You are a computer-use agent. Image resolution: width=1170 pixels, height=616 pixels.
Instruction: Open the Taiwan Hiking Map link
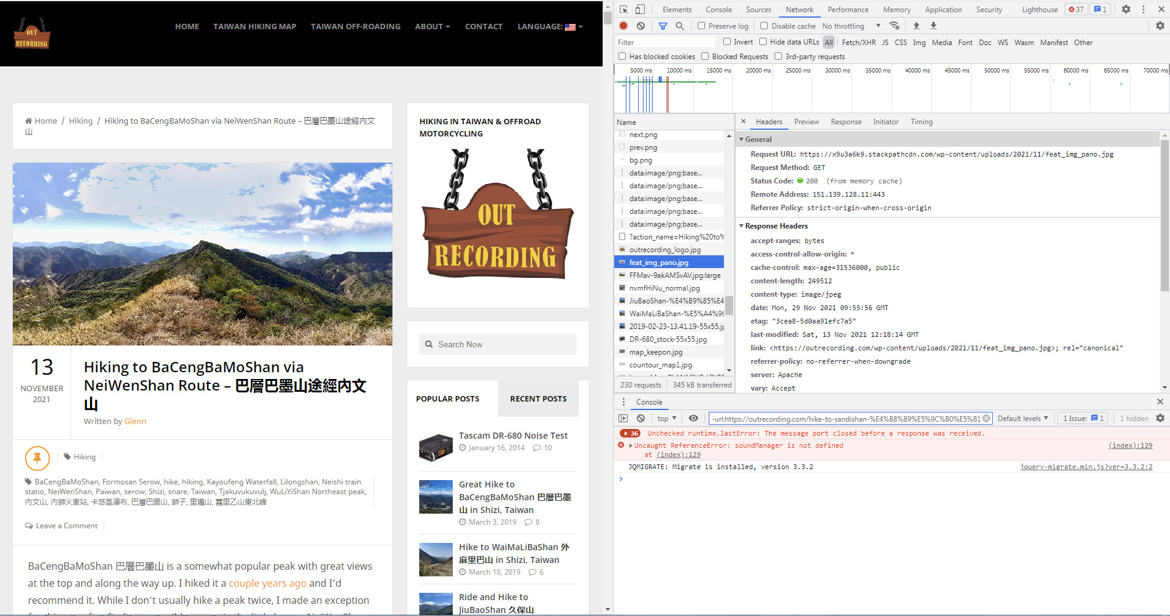tap(255, 26)
